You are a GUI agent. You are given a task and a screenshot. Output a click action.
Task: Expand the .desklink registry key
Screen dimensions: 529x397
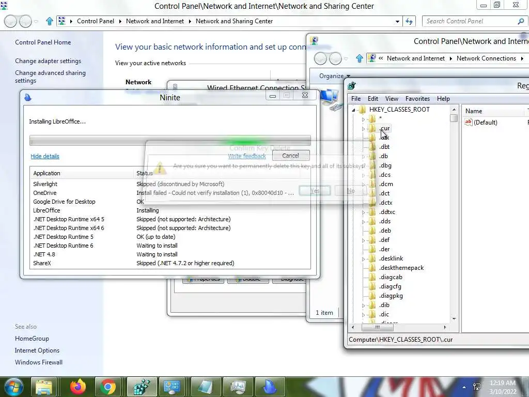click(363, 259)
